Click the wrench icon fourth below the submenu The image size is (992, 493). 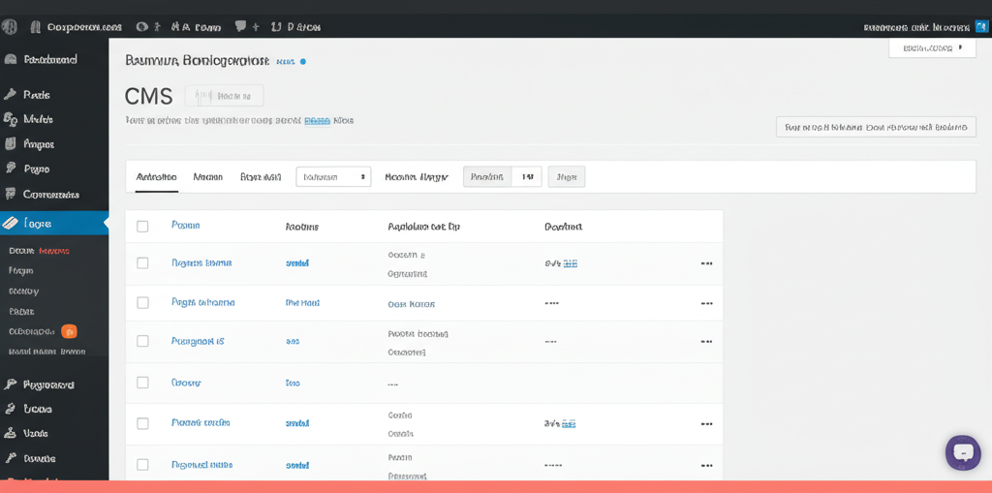[10, 458]
